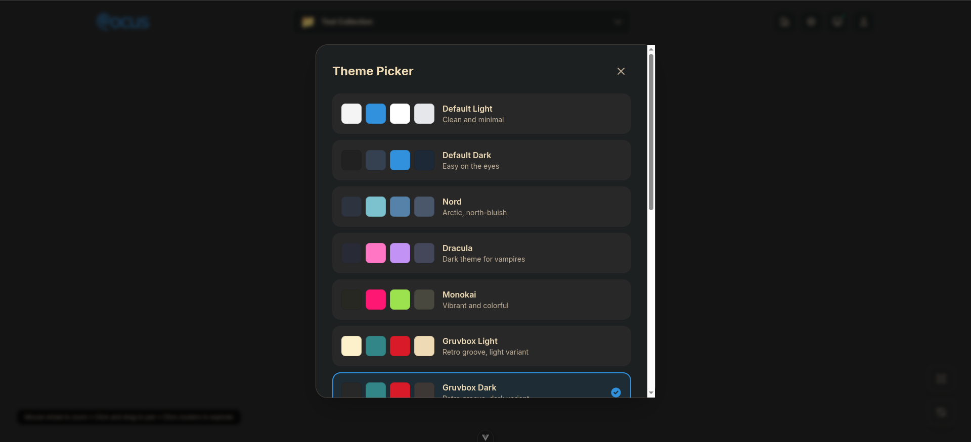
Task: Click the light cyan swatch in Nord row
Action: [x=376, y=207]
